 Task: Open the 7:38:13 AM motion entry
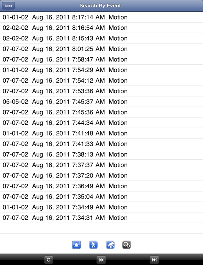[x=101, y=154]
